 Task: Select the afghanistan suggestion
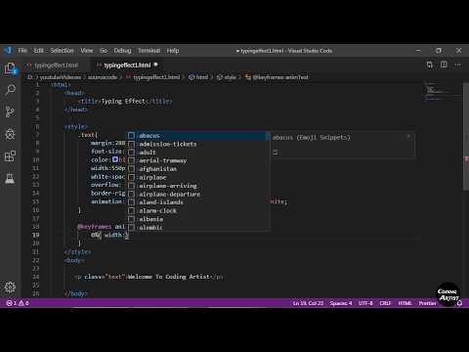(197, 169)
